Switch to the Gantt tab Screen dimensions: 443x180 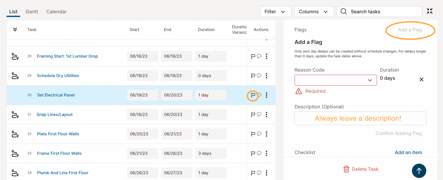click(32, 12)
